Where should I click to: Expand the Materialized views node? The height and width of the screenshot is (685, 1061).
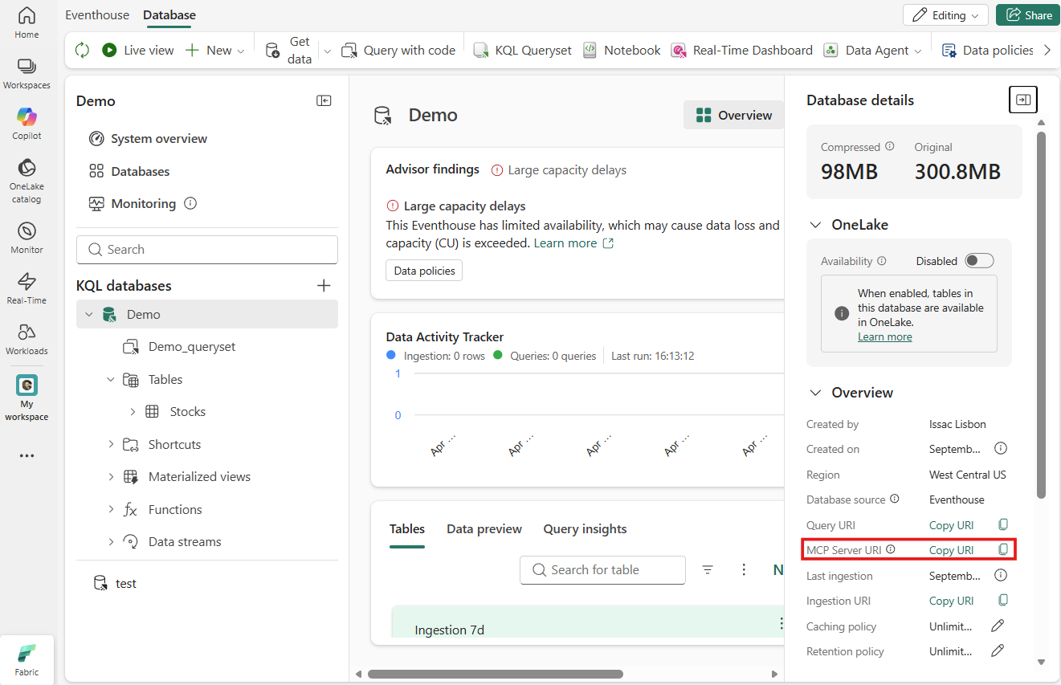point(111,477)
